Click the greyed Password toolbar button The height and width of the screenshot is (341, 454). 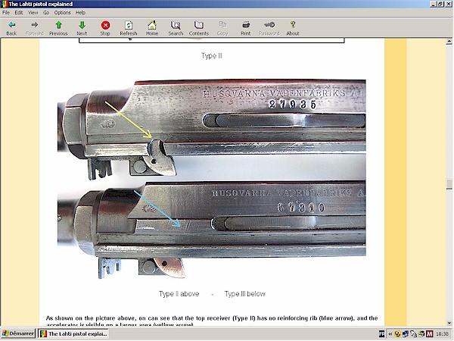pyautogui.click(x=269, y=28)
